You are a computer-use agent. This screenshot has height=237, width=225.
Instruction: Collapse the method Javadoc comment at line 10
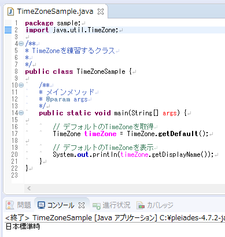21,85
